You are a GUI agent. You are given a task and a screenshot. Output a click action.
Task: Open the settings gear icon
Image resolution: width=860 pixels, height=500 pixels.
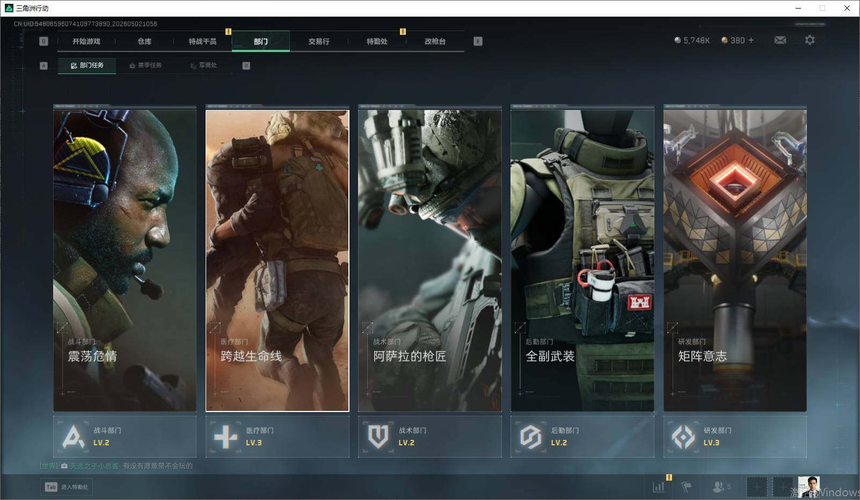pyautogui.click(x=810, y=40)
